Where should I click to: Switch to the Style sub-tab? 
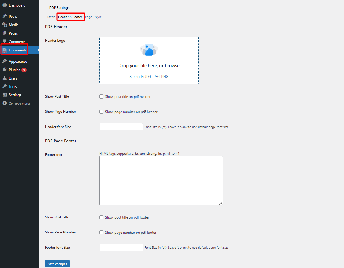(98, 17)
